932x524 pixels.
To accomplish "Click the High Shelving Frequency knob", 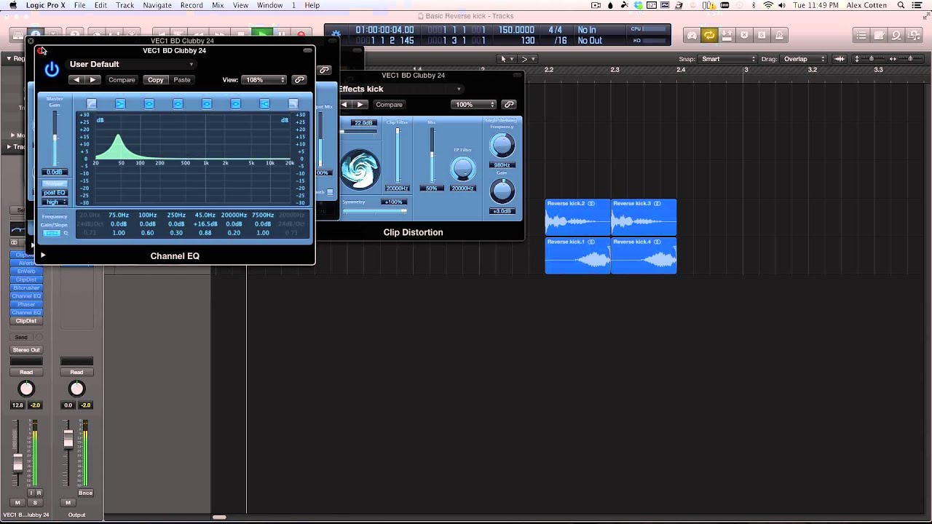I will (x=502, y=146).
